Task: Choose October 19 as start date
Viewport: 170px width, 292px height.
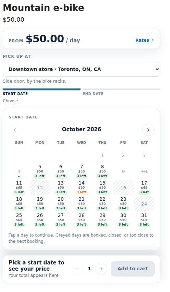Action: (40, 204)
